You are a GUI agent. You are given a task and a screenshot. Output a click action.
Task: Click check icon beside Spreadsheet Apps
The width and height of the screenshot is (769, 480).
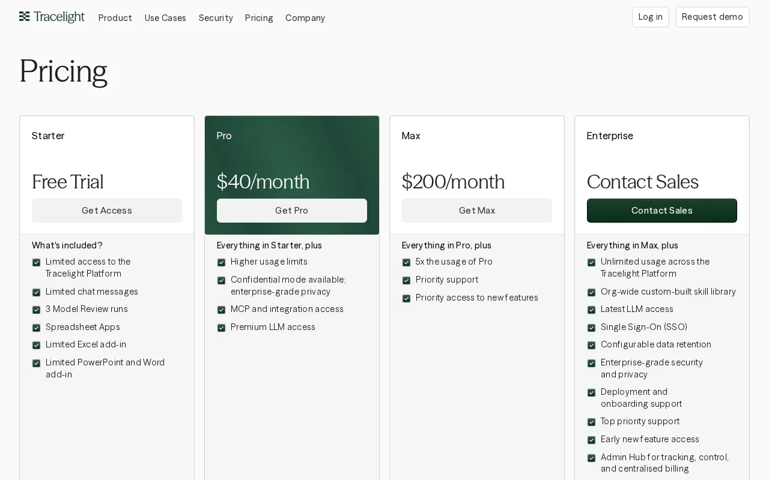36,328
